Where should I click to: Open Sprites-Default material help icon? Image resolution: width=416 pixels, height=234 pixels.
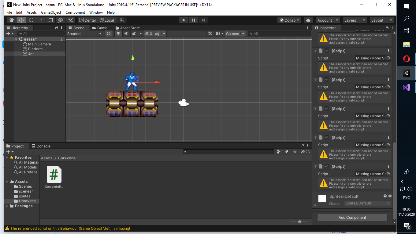coord(385,196)
